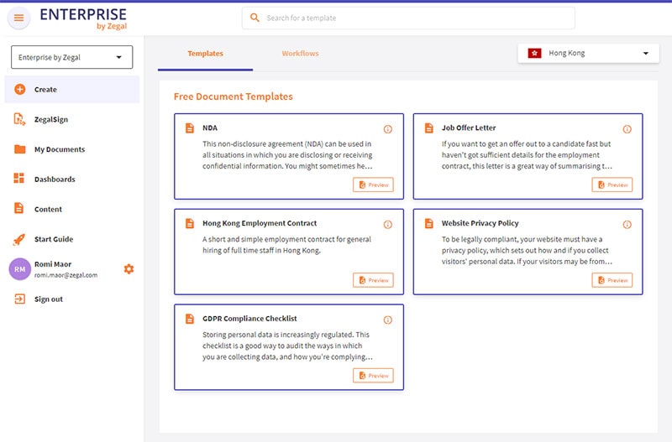Click the Content page icon

[18, 208]
